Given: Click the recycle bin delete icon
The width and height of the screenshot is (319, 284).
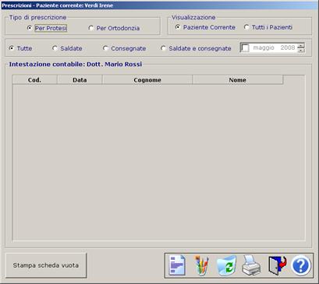Looking at the screenshot, I should point(226,265).
